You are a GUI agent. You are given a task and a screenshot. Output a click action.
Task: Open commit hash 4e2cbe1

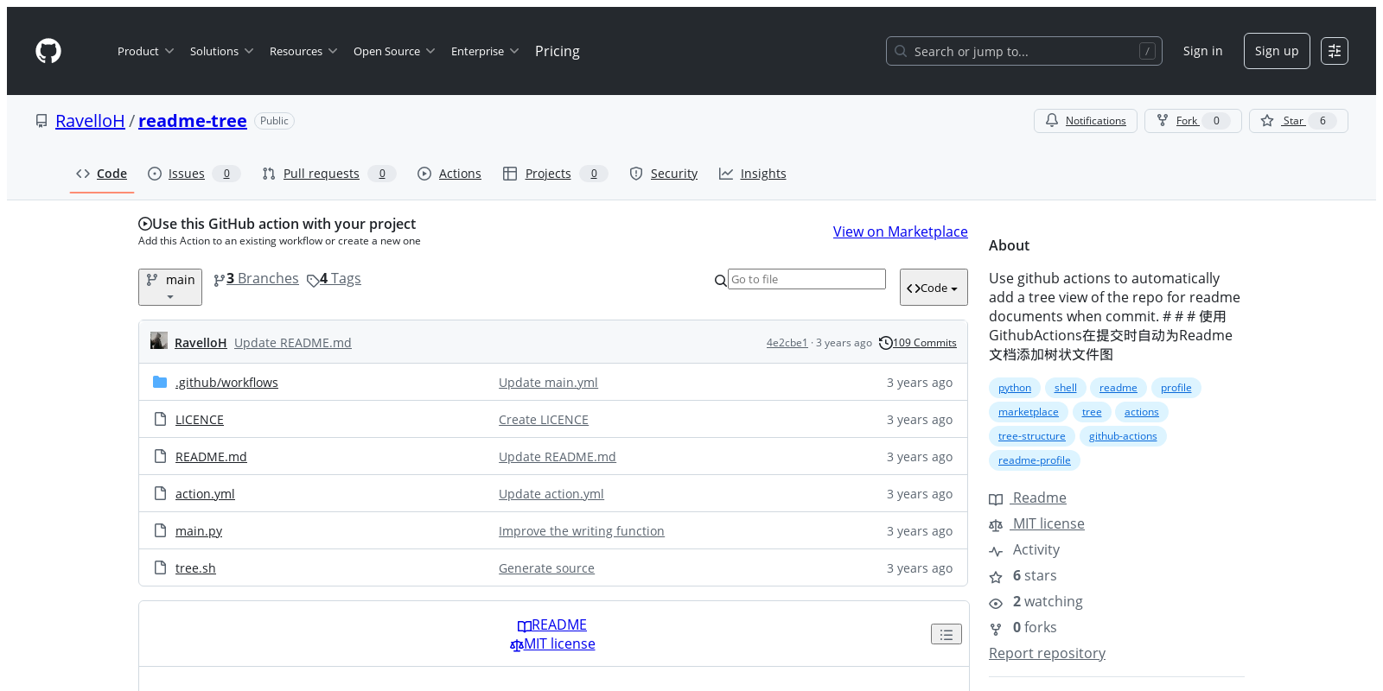click(787, 343)
